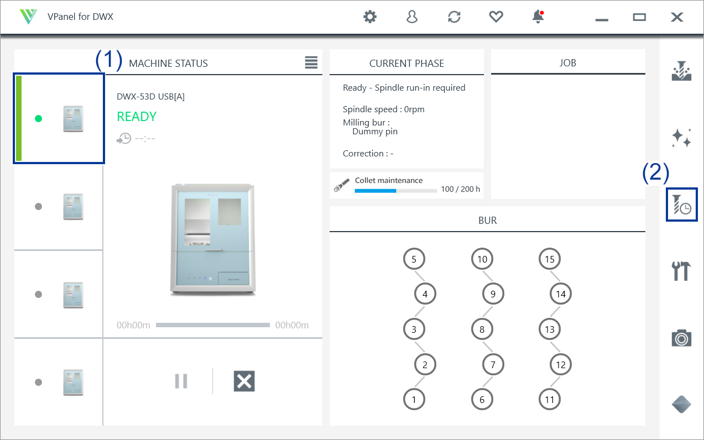
Task: Open the user account icon
Action: tap(411, 17)
